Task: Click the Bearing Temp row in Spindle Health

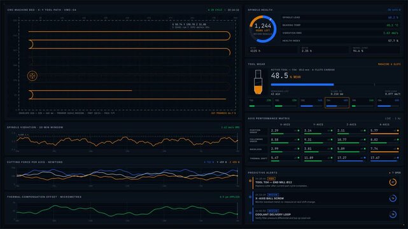Action: click(x=341, y=25)
